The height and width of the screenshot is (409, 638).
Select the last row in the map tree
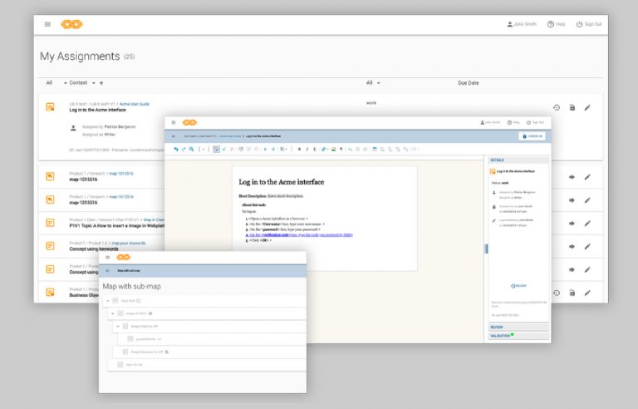tap(207, 365)
